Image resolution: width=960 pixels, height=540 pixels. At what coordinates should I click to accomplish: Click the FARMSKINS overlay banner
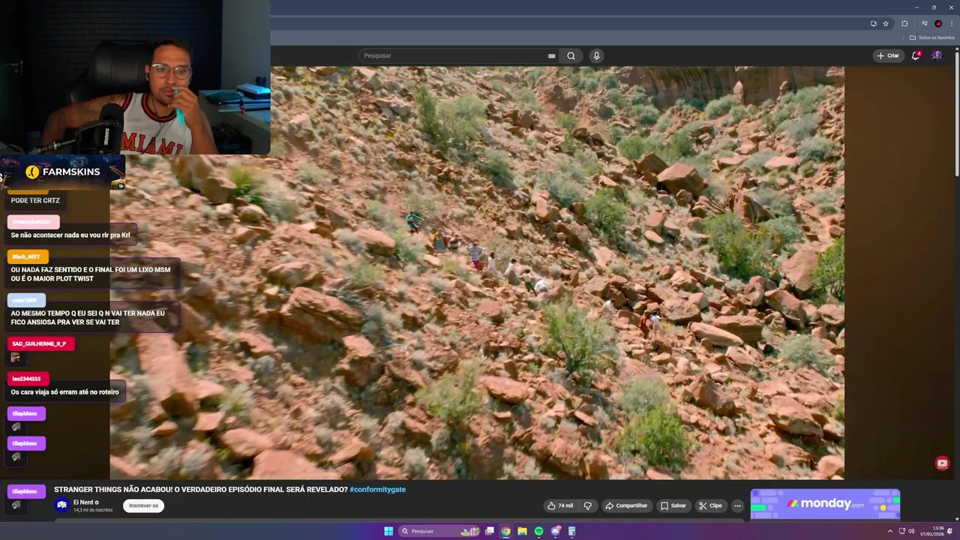coord(63,172)
